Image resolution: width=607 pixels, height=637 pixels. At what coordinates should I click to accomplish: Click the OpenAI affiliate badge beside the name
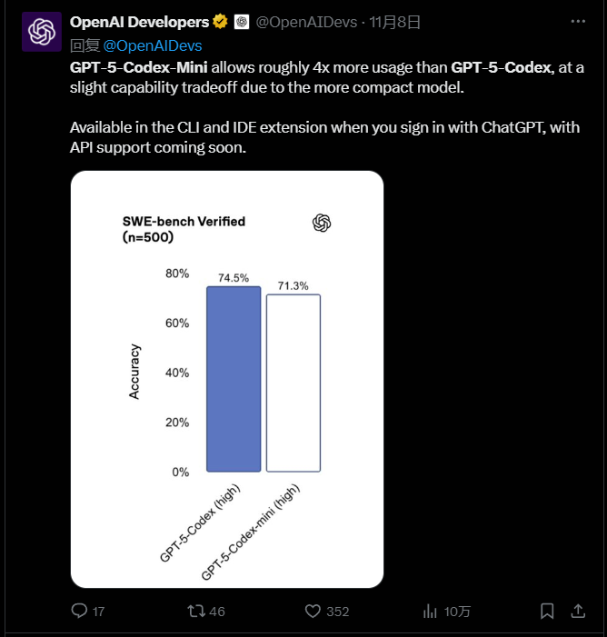[x=241, y=22]
